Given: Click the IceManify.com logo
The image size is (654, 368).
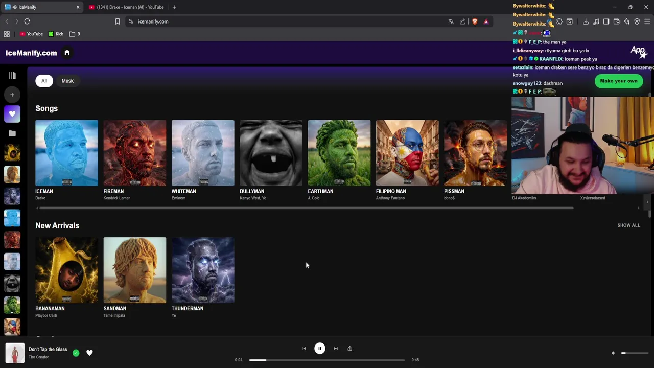Looking at the screenshot, I should click(x=31, y=53).
